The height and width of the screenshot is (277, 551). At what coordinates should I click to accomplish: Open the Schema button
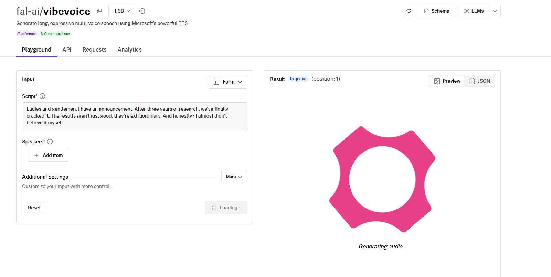[436, 11]
